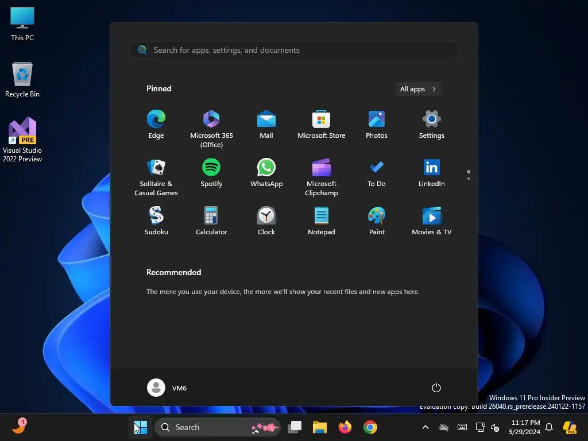Viewport: 588px width, 441px height.
Task: Select Visual Studio 2022 Preview shortcut
Action: (x=22, y=140)
